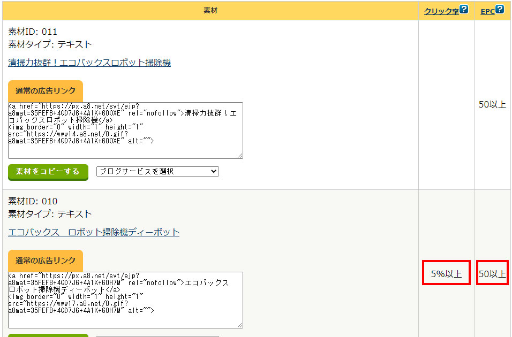Open the 清掃力抜群！エコバックスロボット掃除機 text link
The image size is (512, 337).
(x=89, y=63)
